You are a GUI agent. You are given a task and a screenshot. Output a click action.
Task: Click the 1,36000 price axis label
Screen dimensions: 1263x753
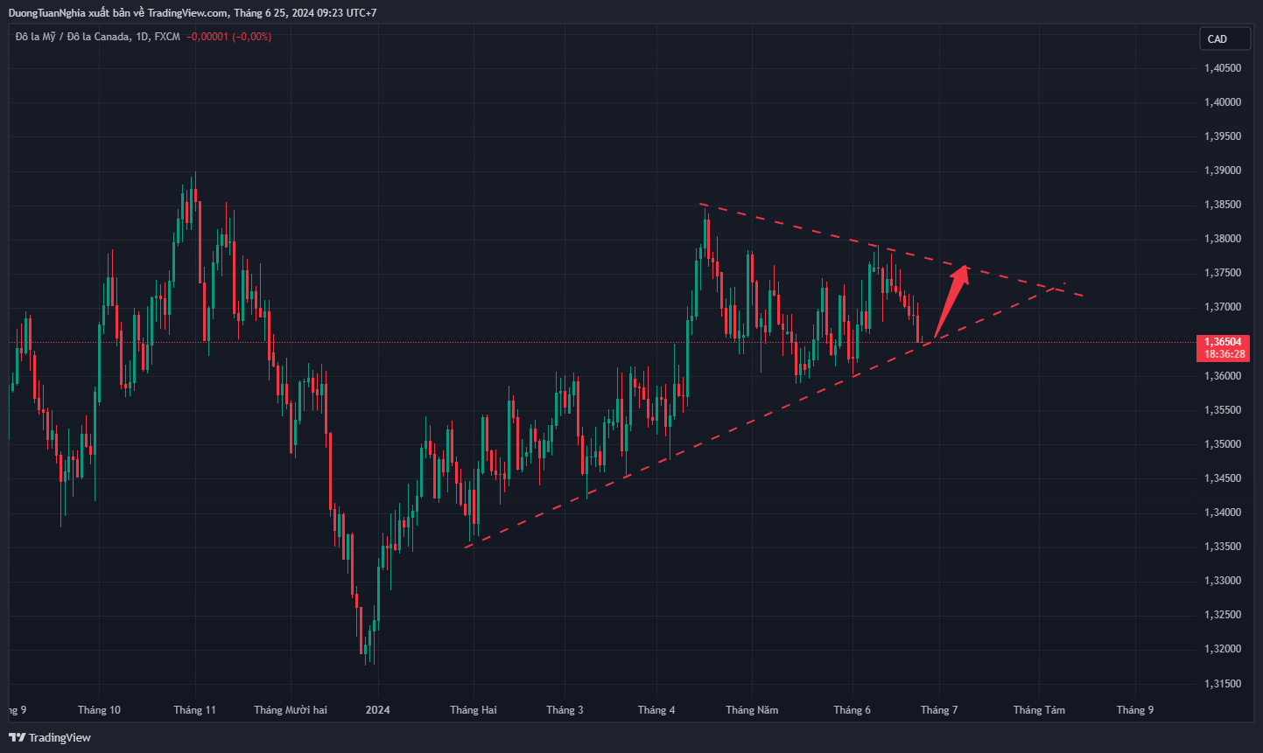[x=1223, y=376]
